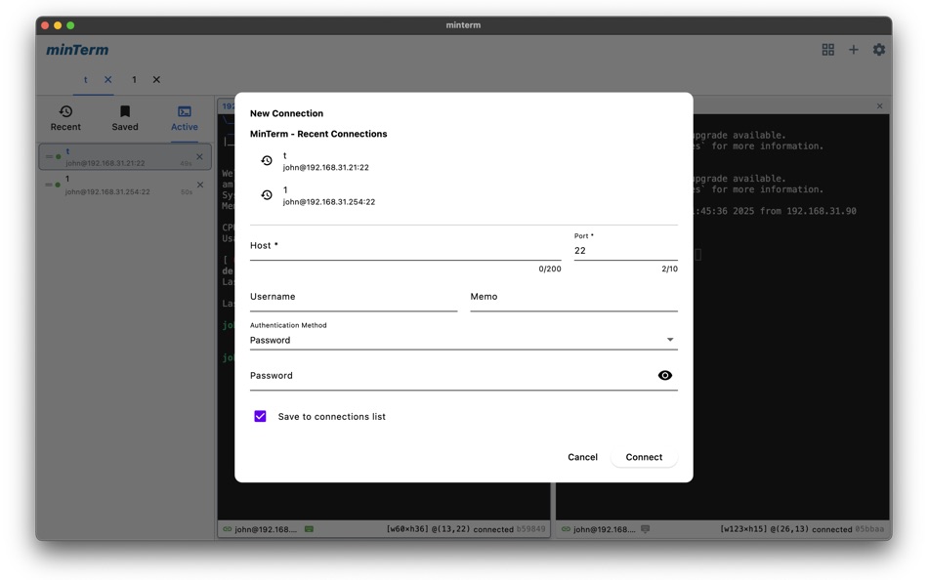928x580 pixels.
Task: Grab the drag handle of sidebar session '1'
Action: click(49, 185)
